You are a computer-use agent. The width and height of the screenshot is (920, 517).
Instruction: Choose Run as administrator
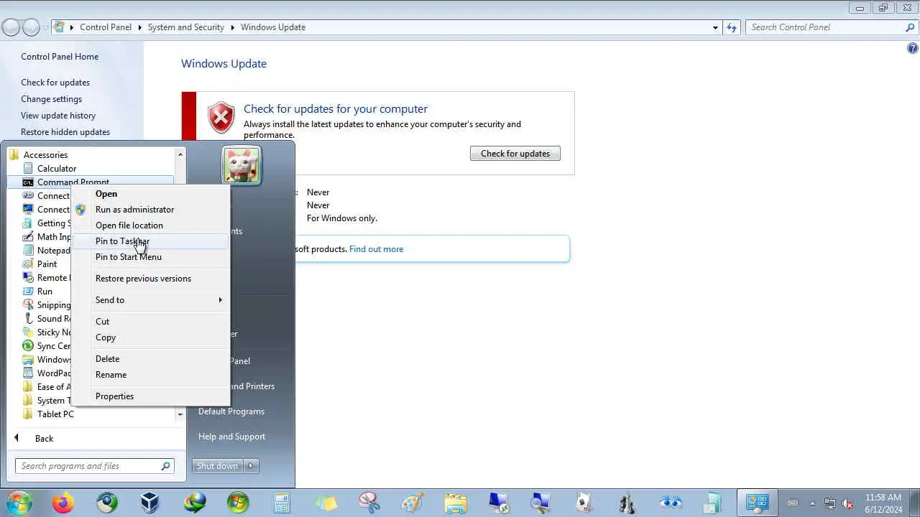pos(134,210)
